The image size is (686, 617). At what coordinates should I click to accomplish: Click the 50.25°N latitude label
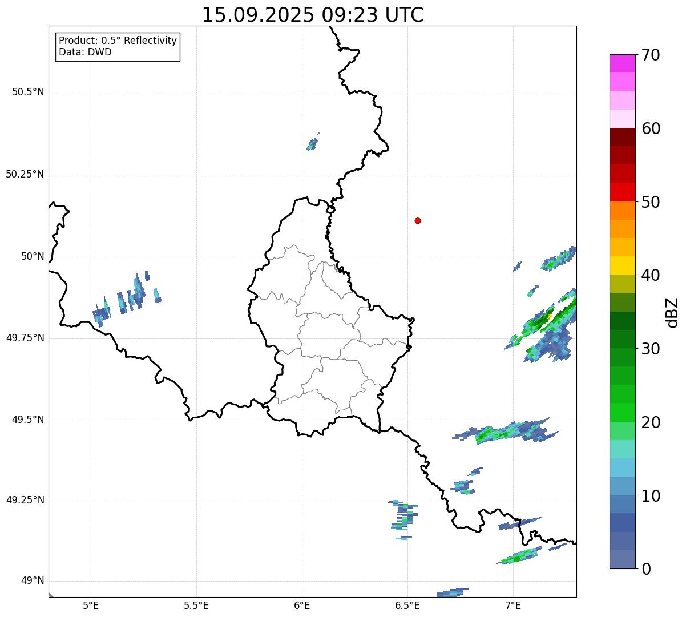coord(25,174)
